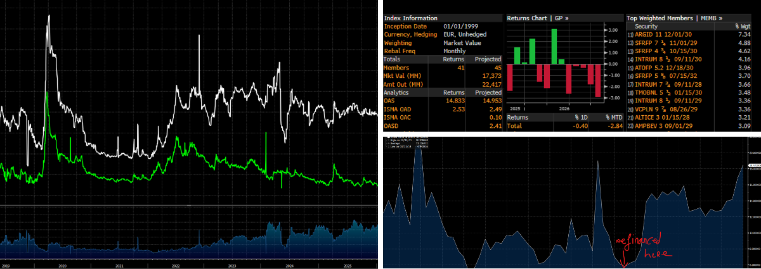Click the legend box in bottom-right chart
The width and height of the screenshot is (761, 269).
(406, 142)
